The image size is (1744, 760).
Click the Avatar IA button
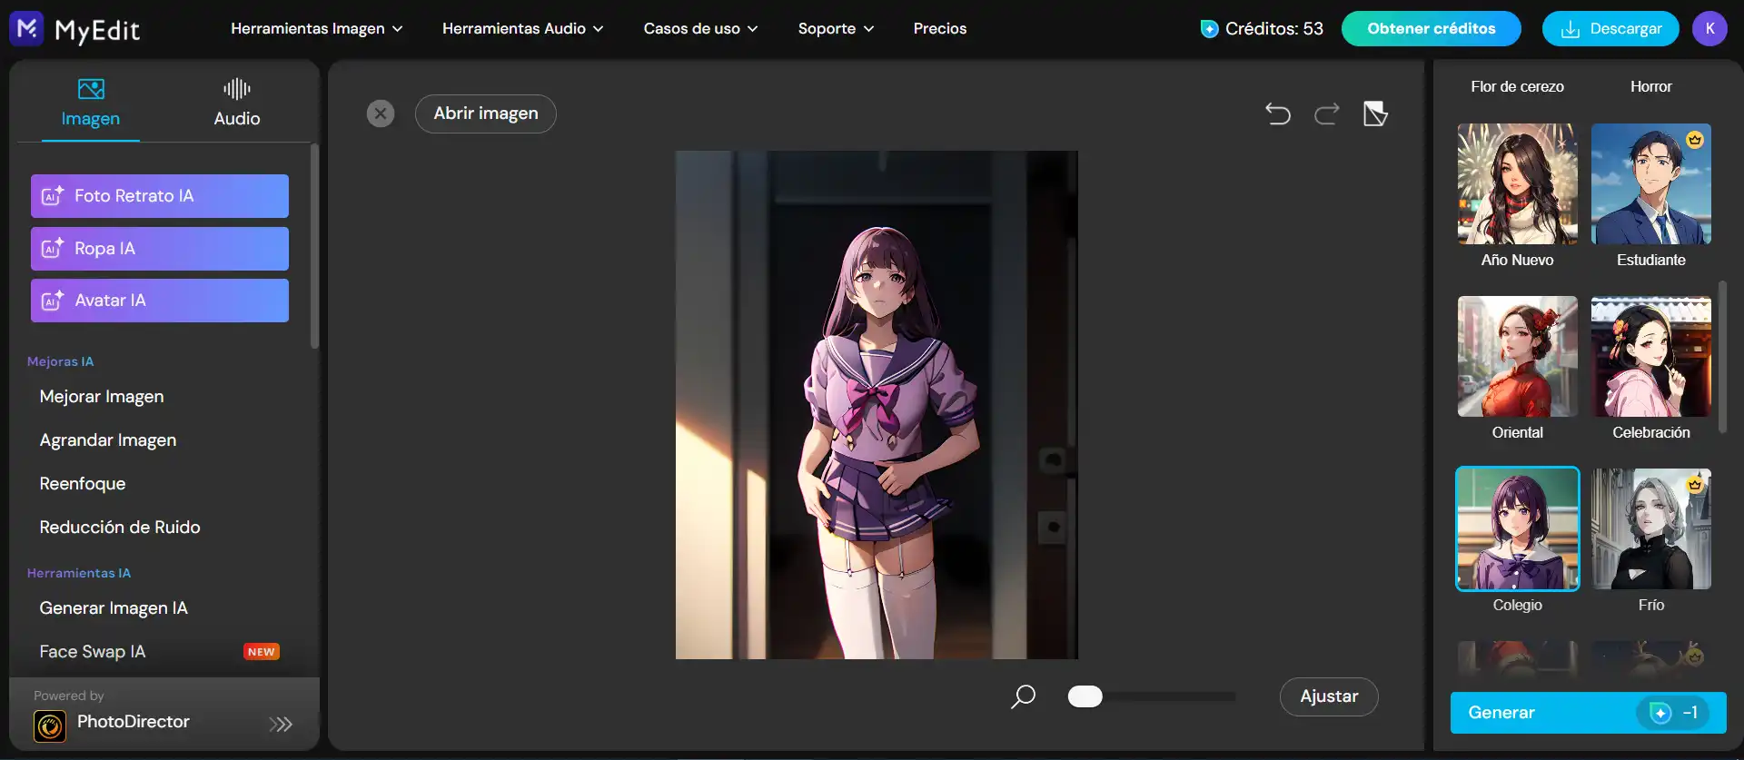tap(160, 301)
